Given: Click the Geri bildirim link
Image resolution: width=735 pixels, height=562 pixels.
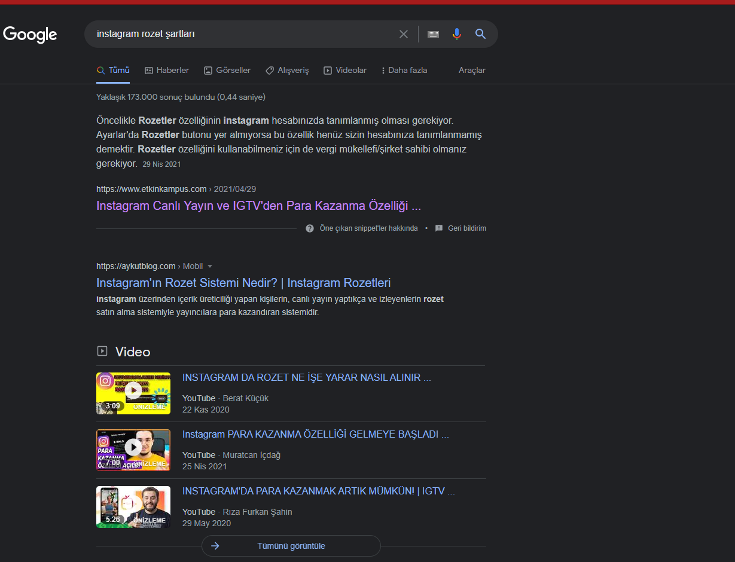Looking at the screenshot, I should (x=466, y=228).
